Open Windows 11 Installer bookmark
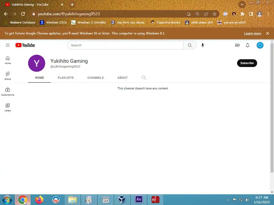The image size is (274, 205). tap(89, 22)
